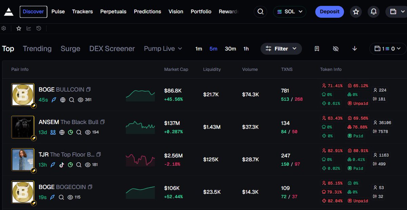
Task: Open the Predictions tab
Action: tap(148, 12)
